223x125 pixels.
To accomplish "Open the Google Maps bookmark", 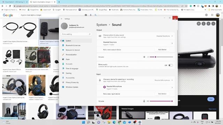I will click(x=102, y=10).
